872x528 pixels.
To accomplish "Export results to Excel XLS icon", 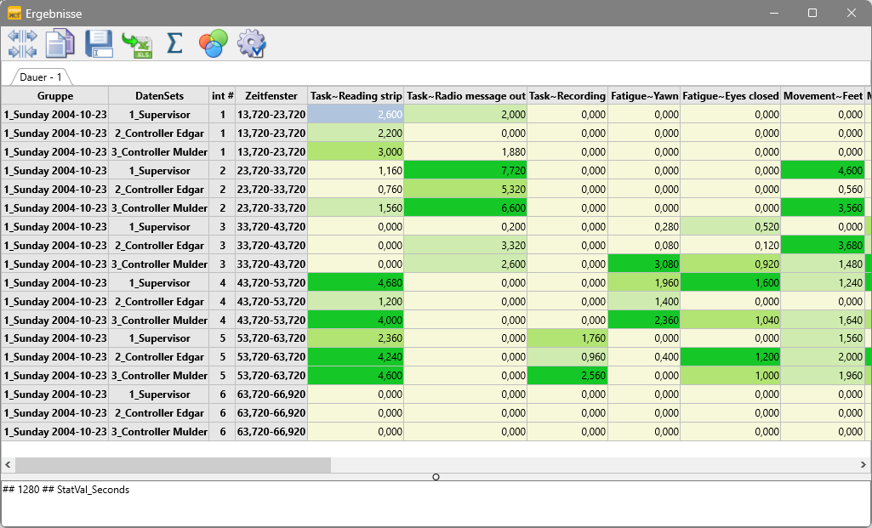I will [x=137, y=44].
